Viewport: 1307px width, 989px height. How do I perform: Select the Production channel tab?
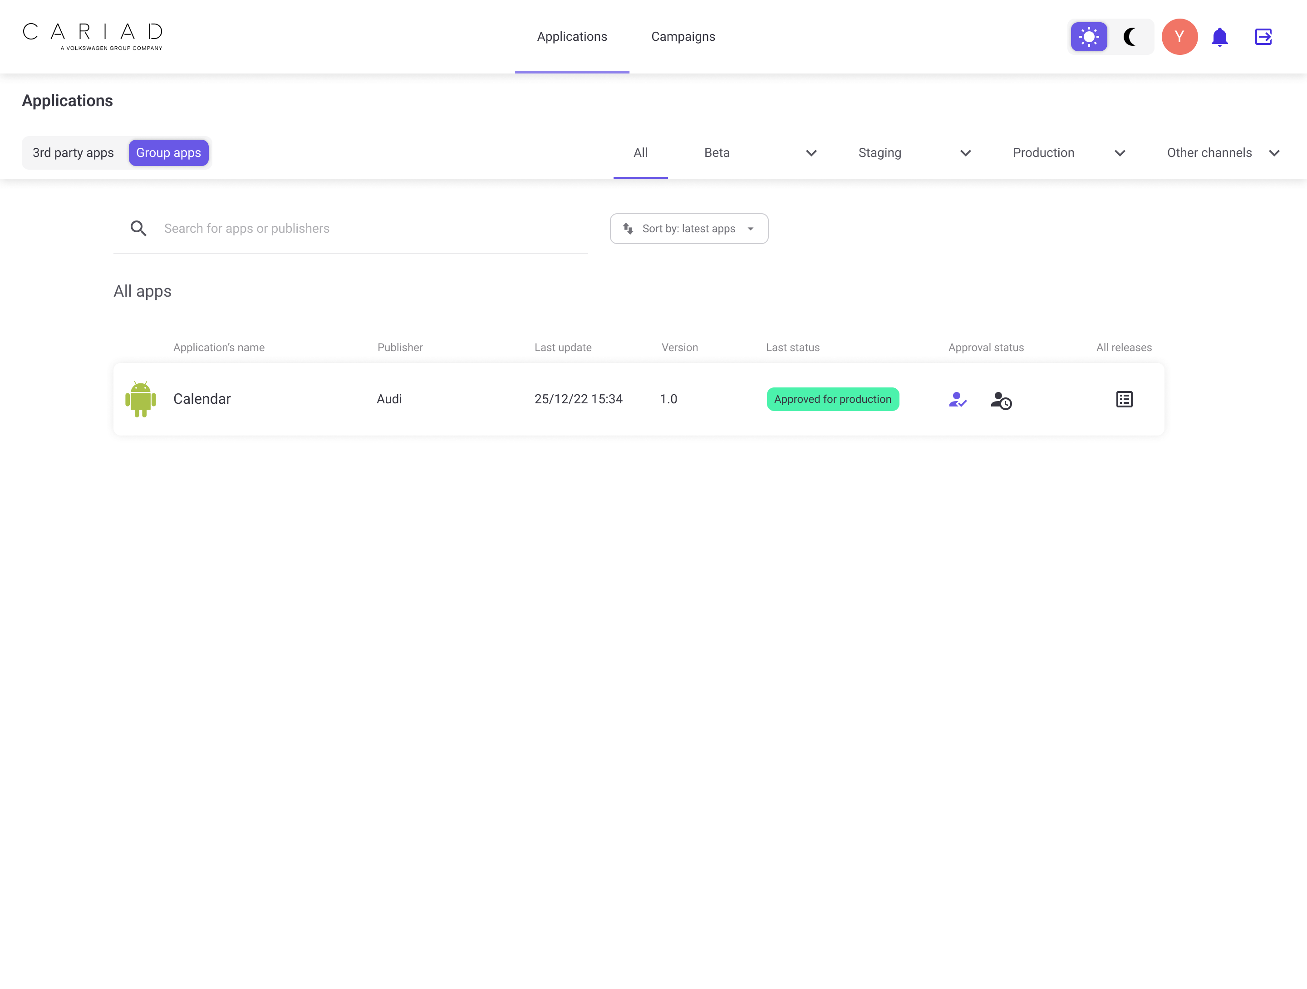point(1043,153)
